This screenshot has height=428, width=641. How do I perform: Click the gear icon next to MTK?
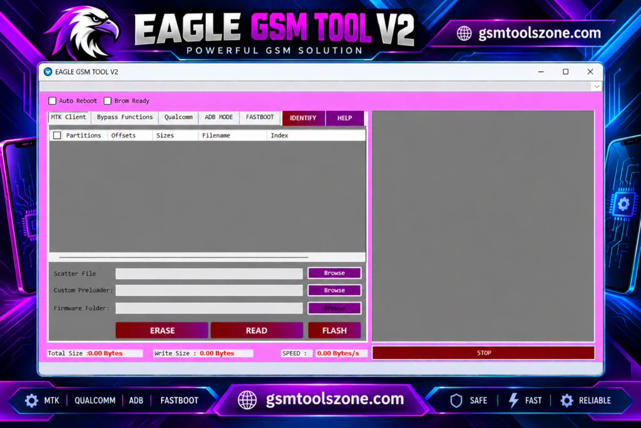pos(31,400)
